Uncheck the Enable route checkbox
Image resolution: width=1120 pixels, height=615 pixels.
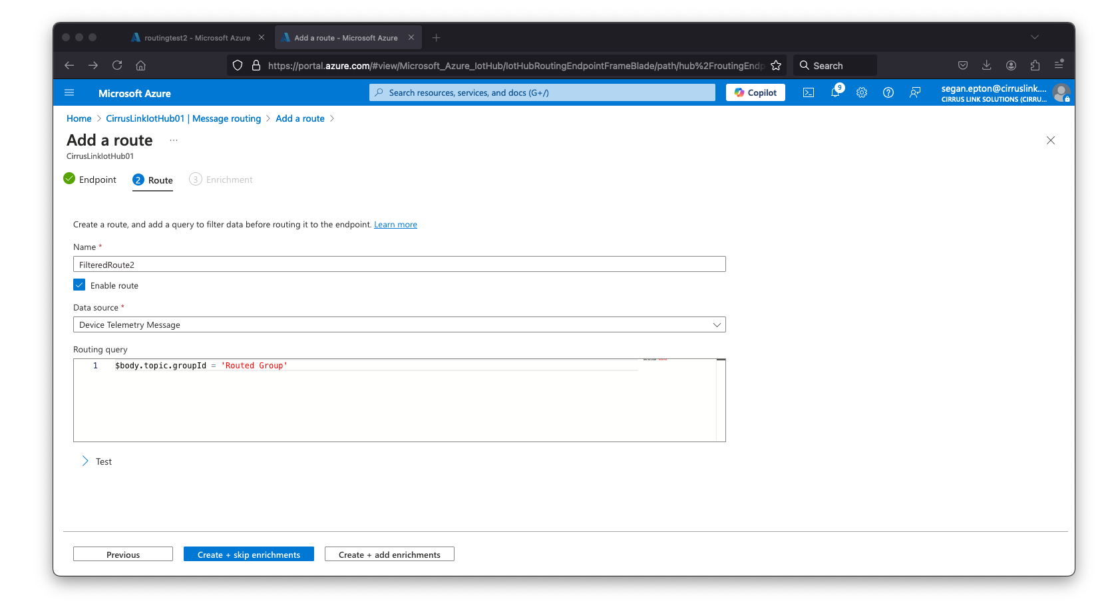coord(79,285)
